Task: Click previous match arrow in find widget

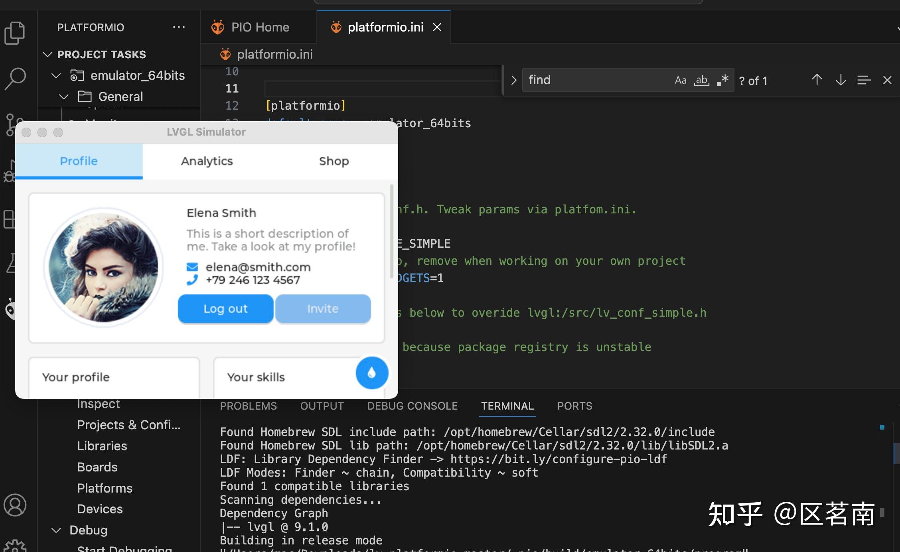Action: (817, 80)
